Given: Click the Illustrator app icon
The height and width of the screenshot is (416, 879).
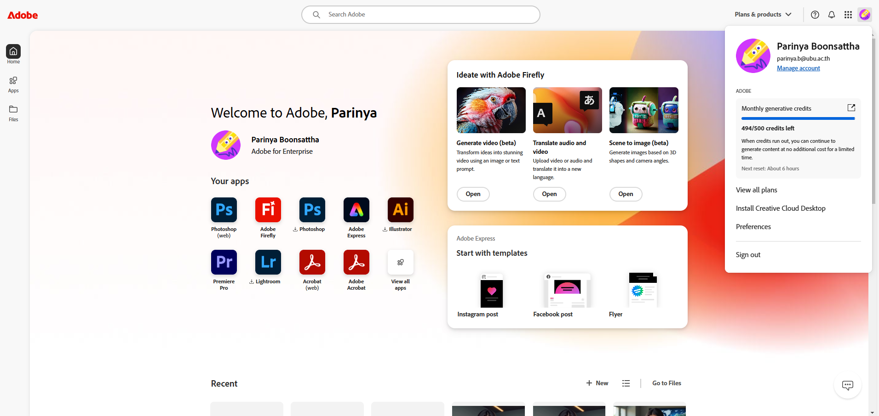Looking at the screenshot, I should tap(400, 210).
